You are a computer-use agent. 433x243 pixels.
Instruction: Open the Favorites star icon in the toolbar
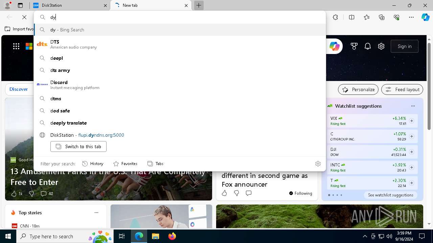click(x=367, y=17)
